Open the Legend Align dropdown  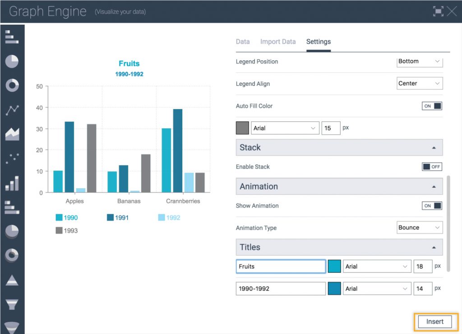pyautogui.click(x=420, y=83)
